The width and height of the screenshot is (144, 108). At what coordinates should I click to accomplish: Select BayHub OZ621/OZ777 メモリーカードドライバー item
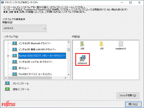coord(42,56)
